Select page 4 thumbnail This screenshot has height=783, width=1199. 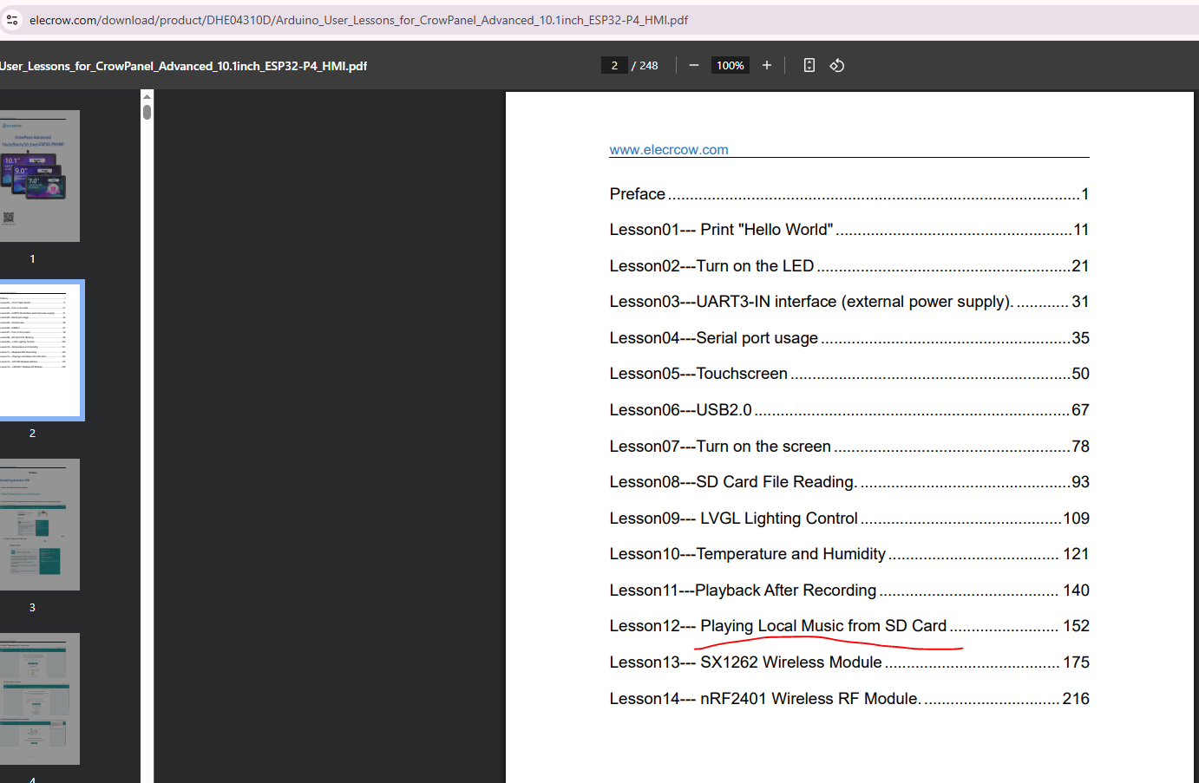click(x=40, y=699)
